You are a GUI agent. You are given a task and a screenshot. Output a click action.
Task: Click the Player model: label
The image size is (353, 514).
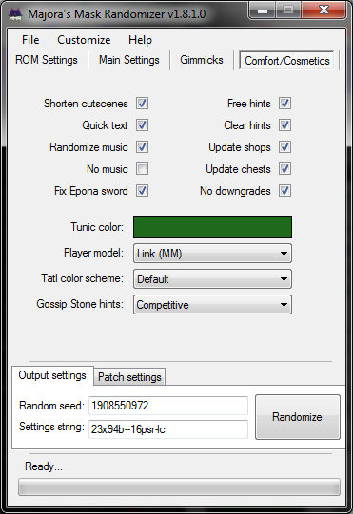pyautogui.click(x=93, y=253)
